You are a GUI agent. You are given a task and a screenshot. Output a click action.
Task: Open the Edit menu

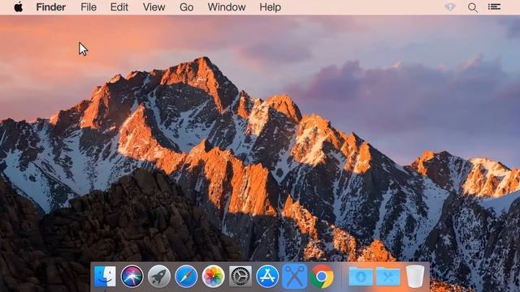(x=119, y=7)
